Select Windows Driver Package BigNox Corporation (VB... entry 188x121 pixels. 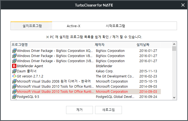point(55,61)
